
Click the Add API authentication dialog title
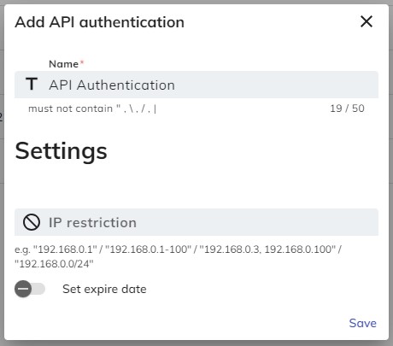[100, 22]
